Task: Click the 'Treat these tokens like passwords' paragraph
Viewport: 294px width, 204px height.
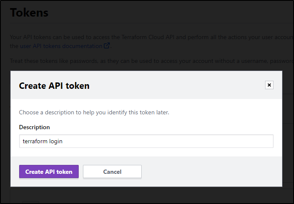Action: (x=151, y=61)
